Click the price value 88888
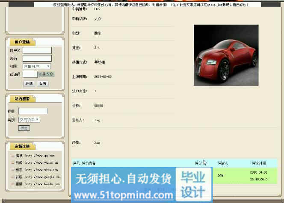Viewport: 284px width, 203px height. (x=99, y=105)
